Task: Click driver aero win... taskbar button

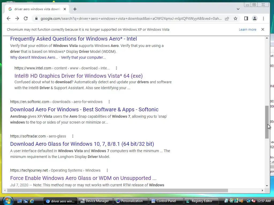Action: [60, 201]
